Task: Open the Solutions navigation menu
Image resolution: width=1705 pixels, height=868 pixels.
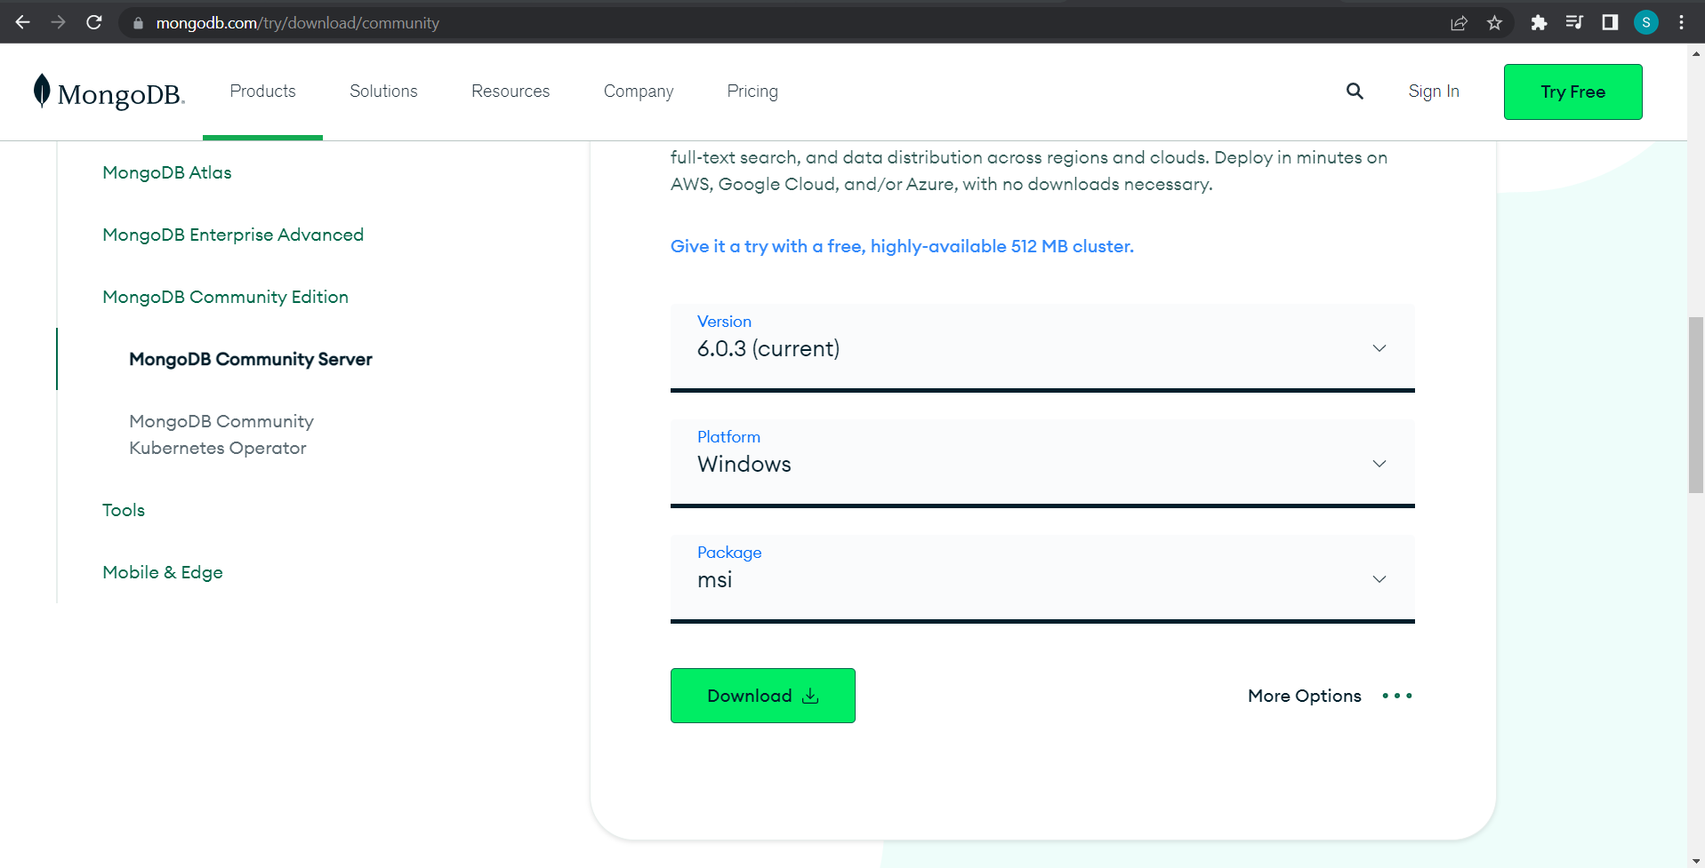Action: point(383,91)
